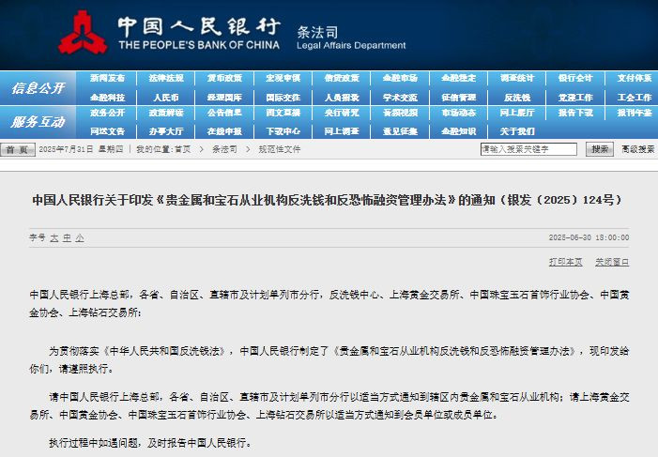The width and height of the screenshot is (658, 457).
Task: Click the 条法司 department title in the header
Action: click(317, 32)
